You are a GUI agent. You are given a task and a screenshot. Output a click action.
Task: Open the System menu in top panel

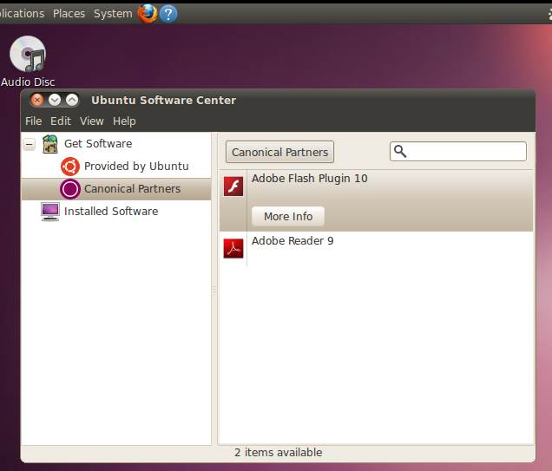pyautogui.click(x=113, y=13)
